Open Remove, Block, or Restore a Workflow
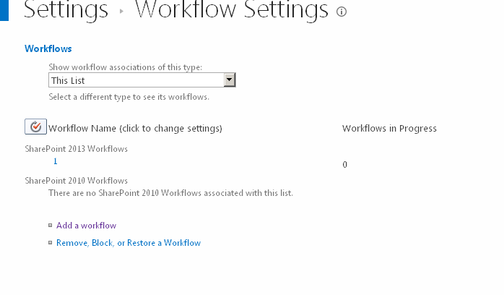 click(x=129, y=243)
